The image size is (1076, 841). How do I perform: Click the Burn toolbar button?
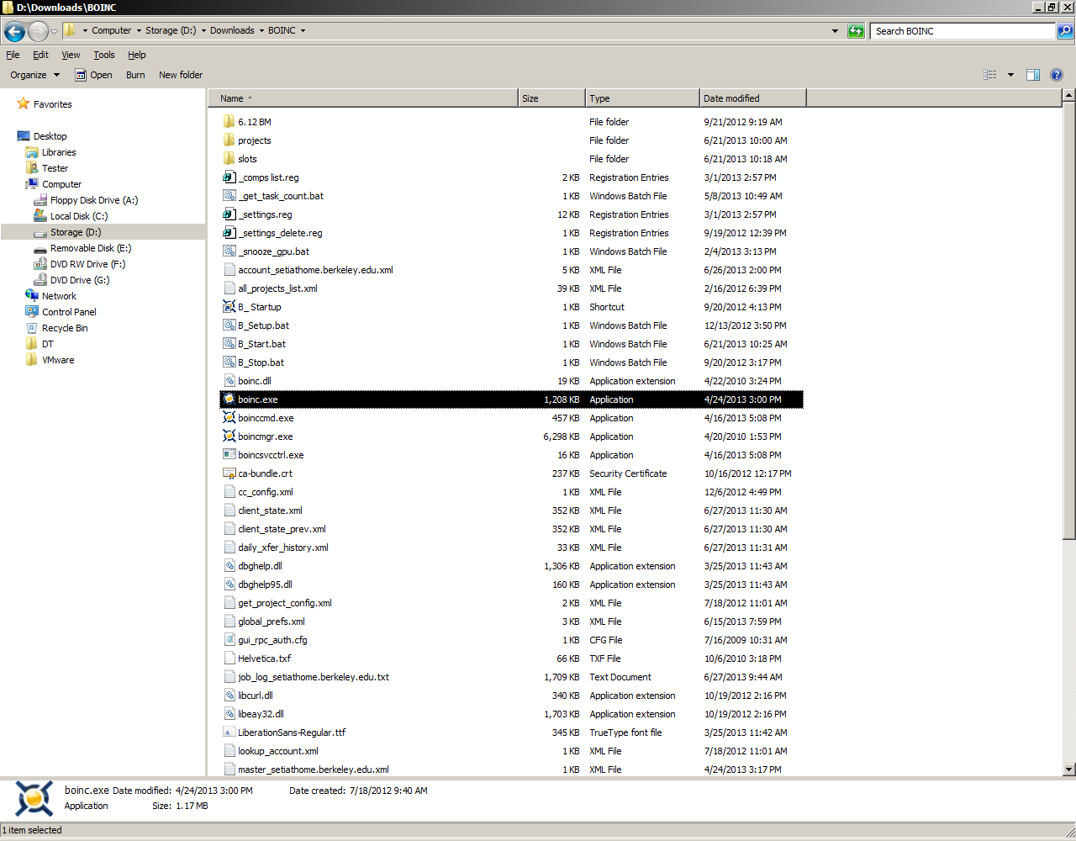(135, 75)
